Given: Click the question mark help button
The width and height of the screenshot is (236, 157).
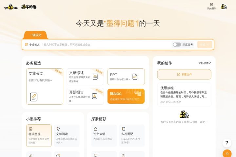Looking at the screenshot, I should coord(227,143).
